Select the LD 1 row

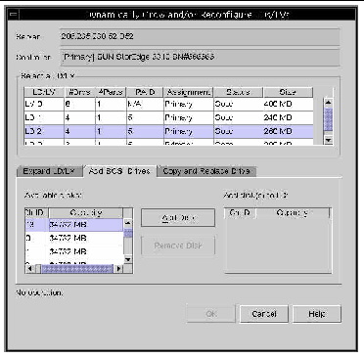coord(168,117)
